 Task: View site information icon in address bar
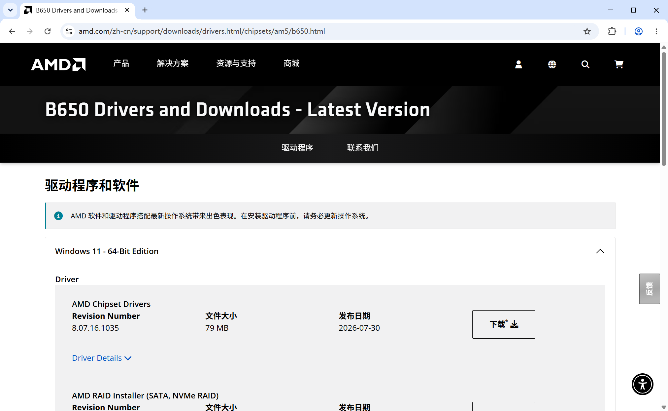pos(69,31)
